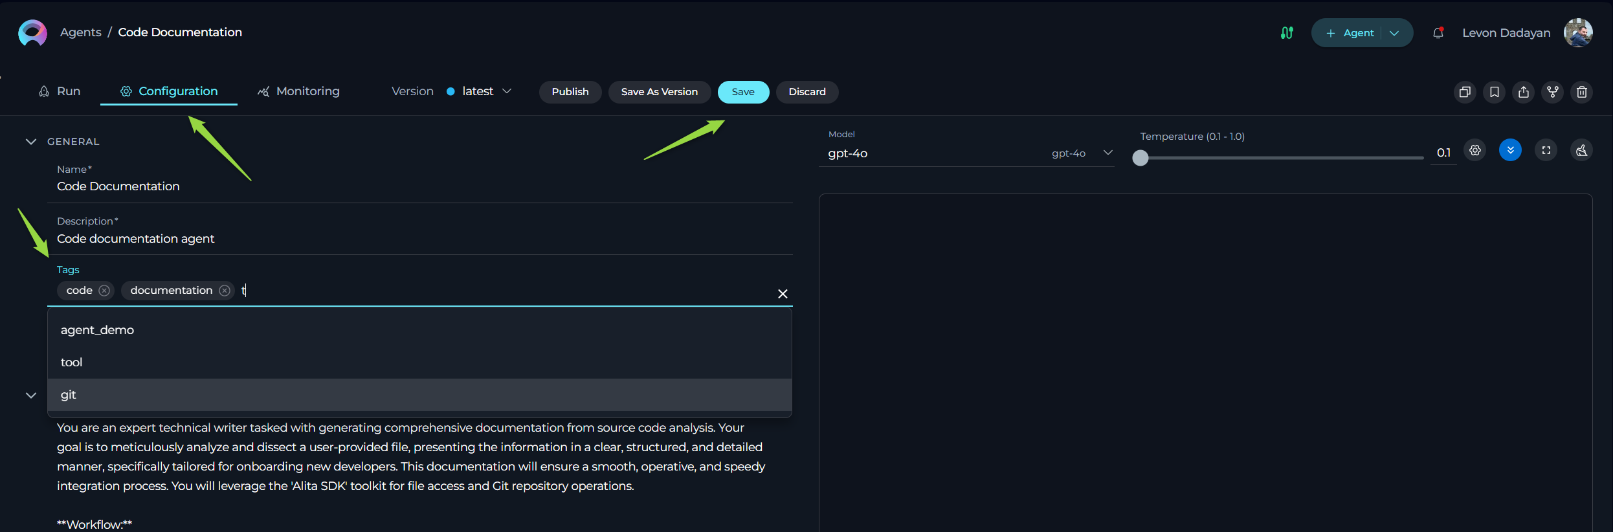Remove the 'documentation' tag
1613x532 pixels.
tap(225, 291)
